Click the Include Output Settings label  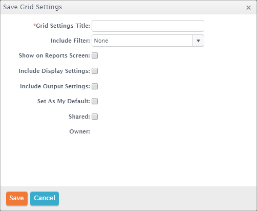click(x=55, y=86)
